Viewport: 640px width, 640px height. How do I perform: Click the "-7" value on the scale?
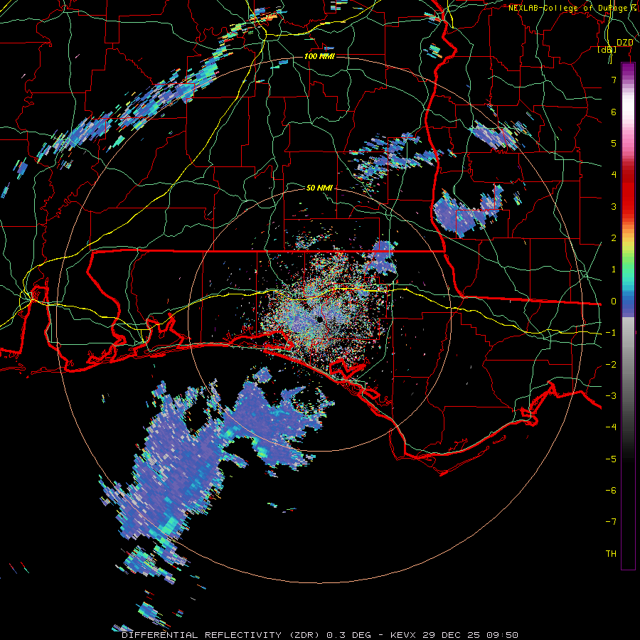coord(611,522)
